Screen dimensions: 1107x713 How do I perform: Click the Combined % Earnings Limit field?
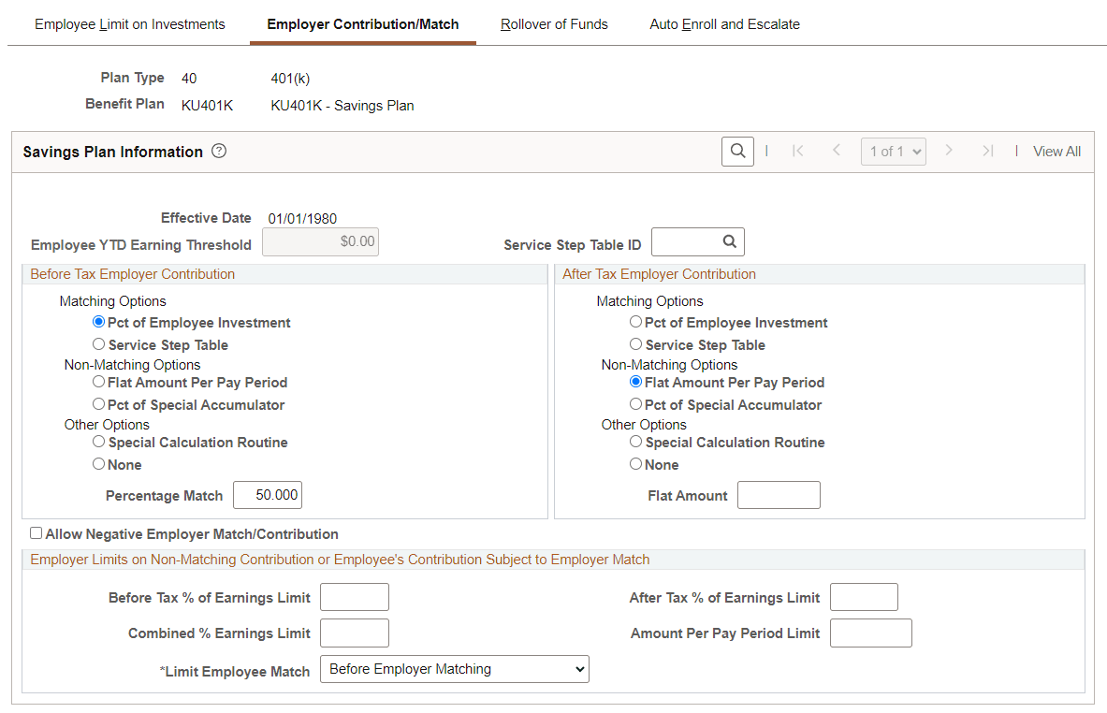[354, 633]
